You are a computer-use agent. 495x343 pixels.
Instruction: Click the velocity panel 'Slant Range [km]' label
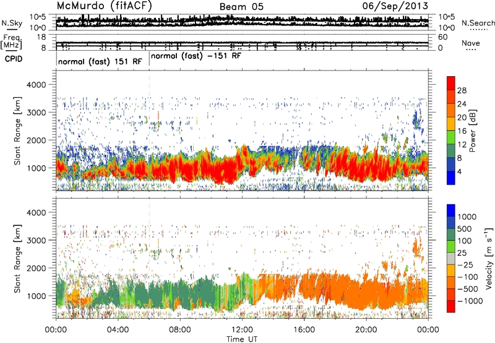point(17,258)
